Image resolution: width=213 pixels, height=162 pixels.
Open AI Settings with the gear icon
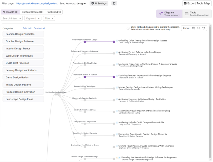93,3
